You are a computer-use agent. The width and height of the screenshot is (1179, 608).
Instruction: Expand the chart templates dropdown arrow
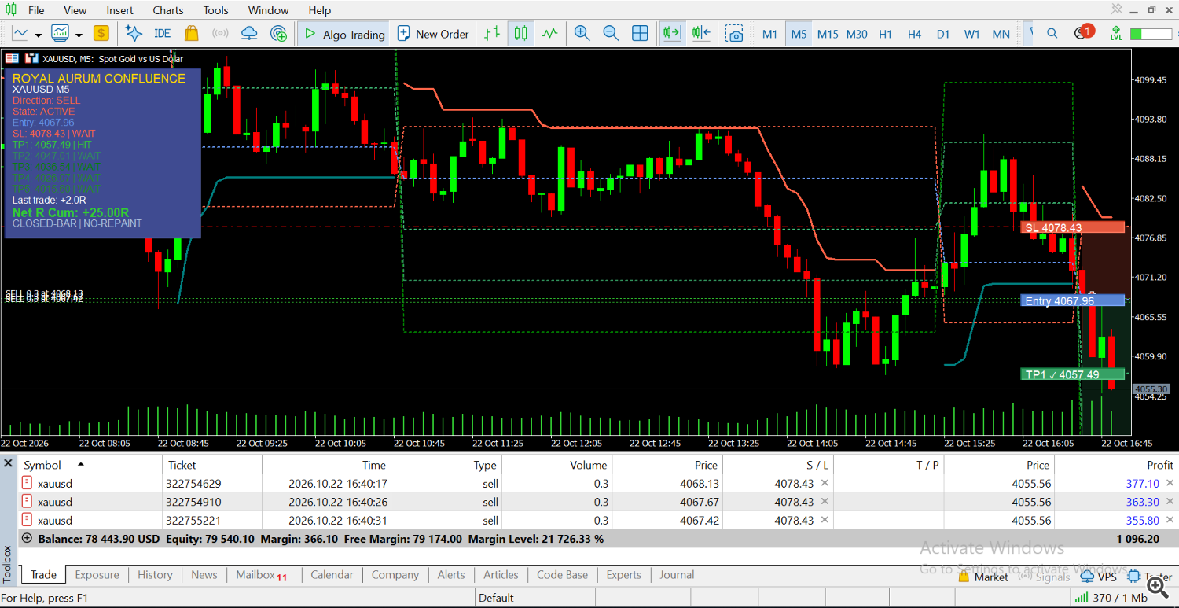[x=79, y=35]
